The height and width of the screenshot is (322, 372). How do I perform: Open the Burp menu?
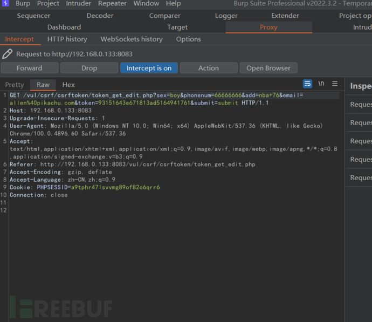tap(23, 3)
